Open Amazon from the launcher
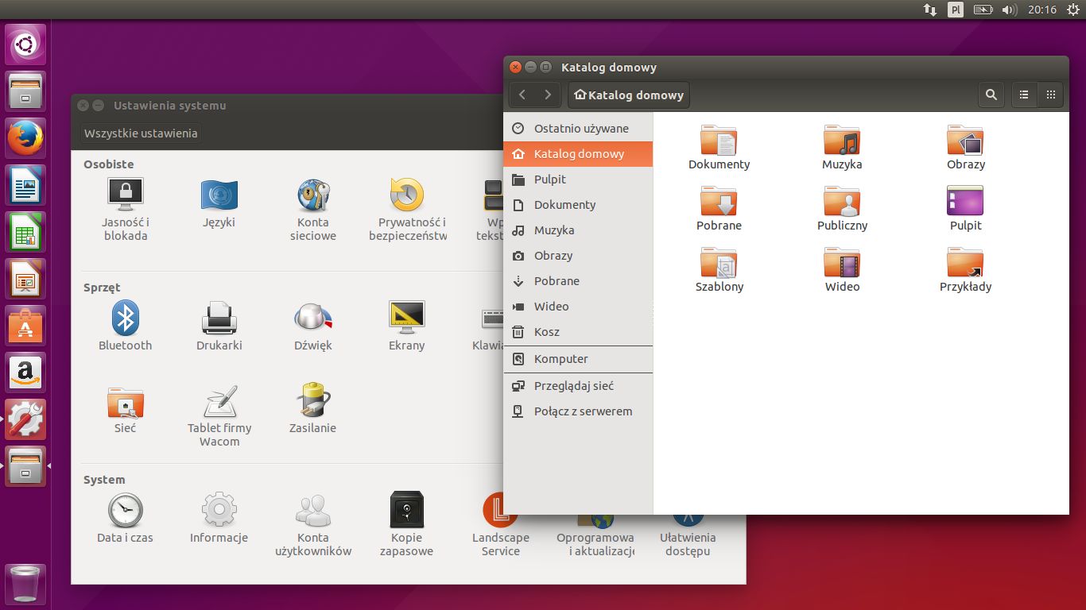The height and width of the screenshot is (610, 1086). tap(25, 373)
